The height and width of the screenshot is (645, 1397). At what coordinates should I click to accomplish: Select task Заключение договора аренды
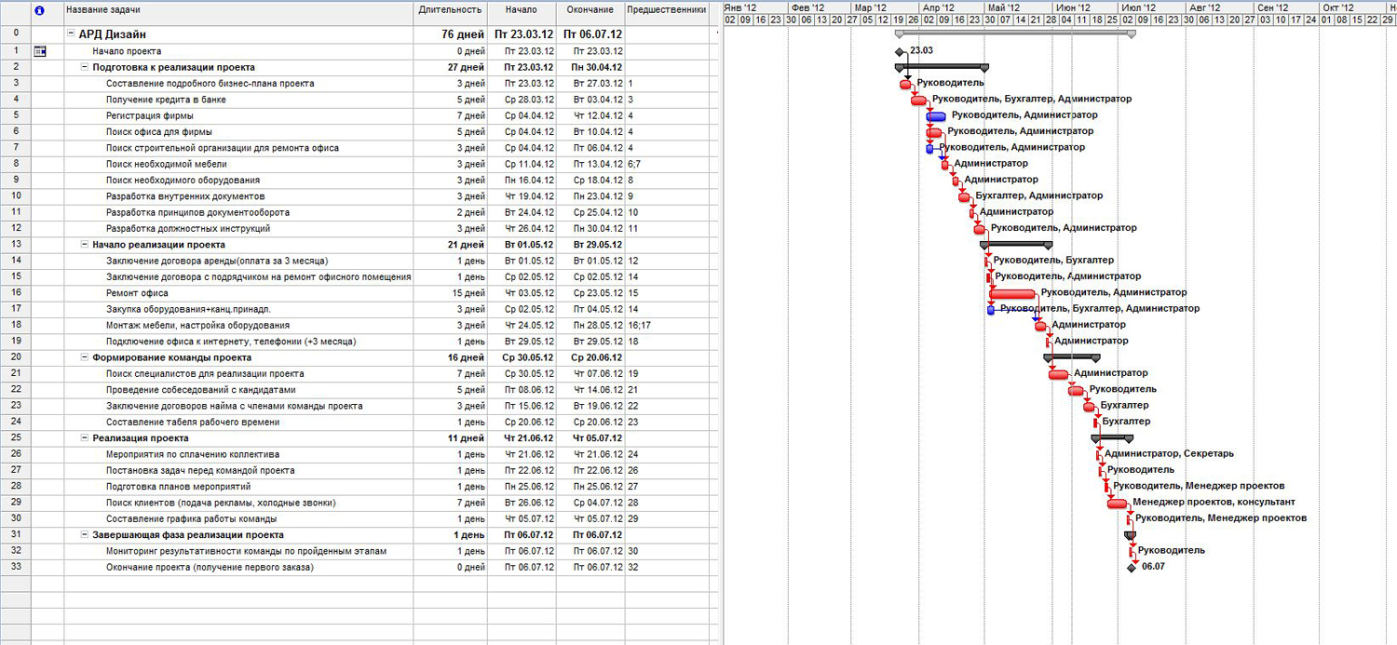pyautogui.click(x=217, y=261)
